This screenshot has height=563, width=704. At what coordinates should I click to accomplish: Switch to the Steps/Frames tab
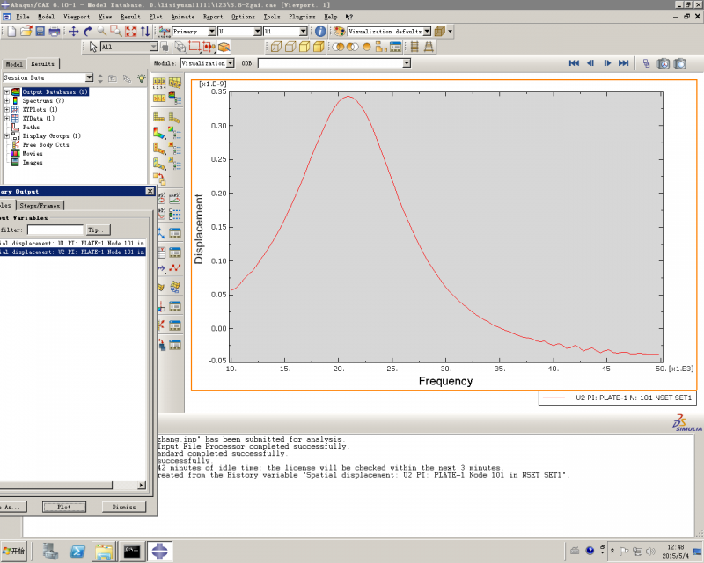(x=40, y=205)
